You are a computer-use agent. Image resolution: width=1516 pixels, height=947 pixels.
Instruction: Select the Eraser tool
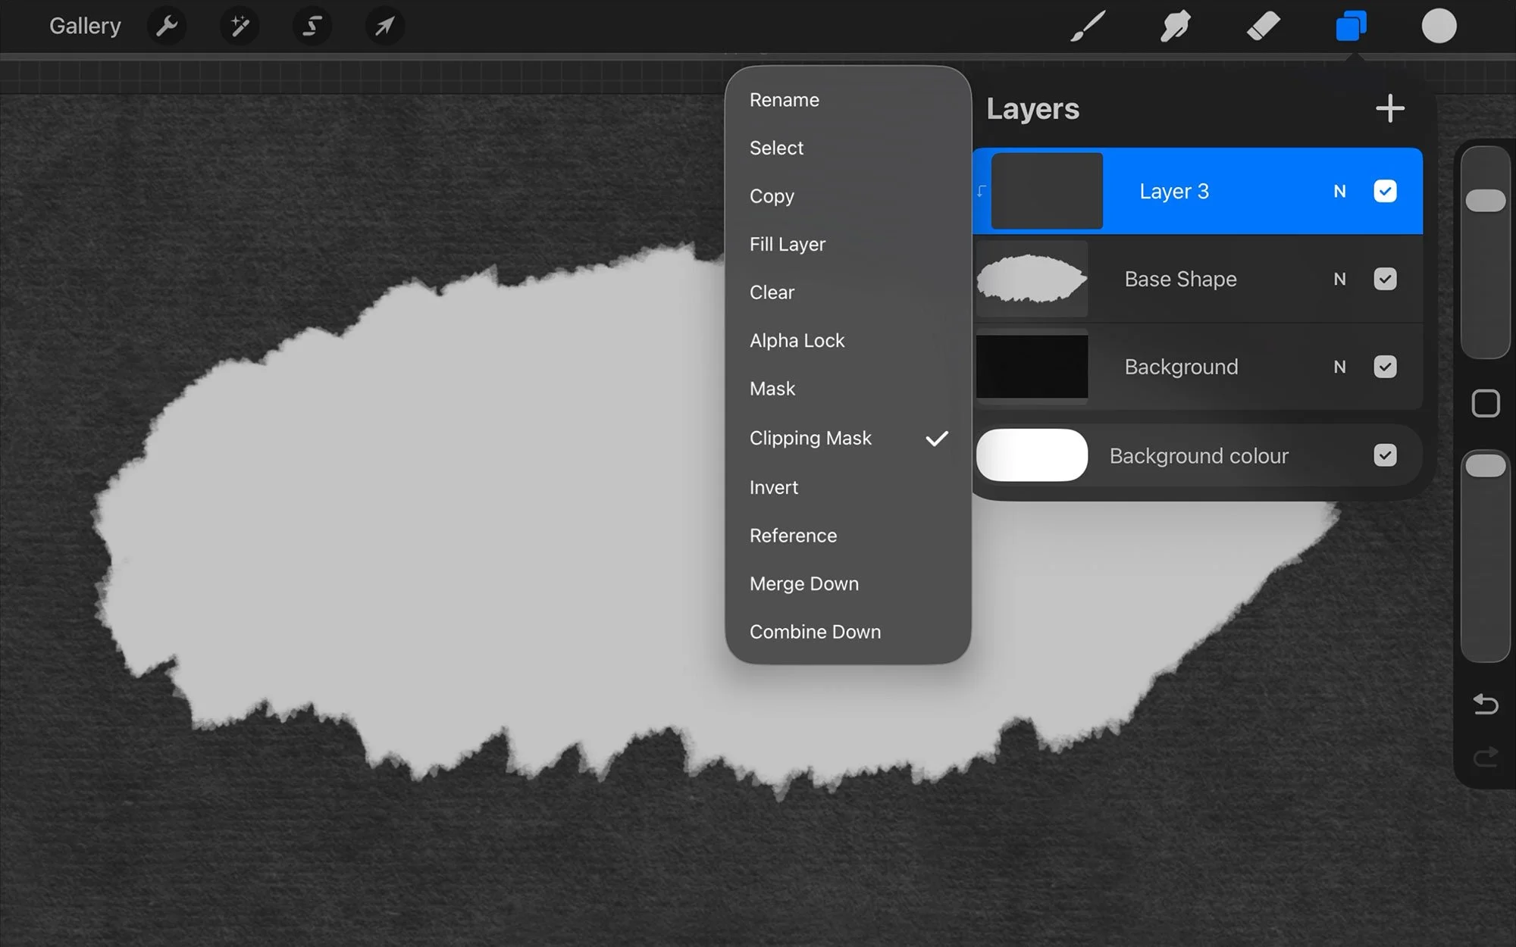pos(1263,27)
